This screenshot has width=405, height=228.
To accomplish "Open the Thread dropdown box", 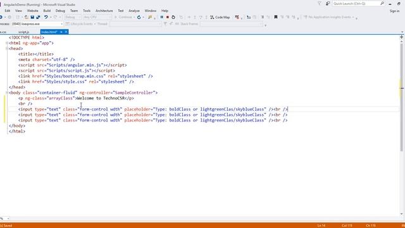I will (x=135, y=24).
